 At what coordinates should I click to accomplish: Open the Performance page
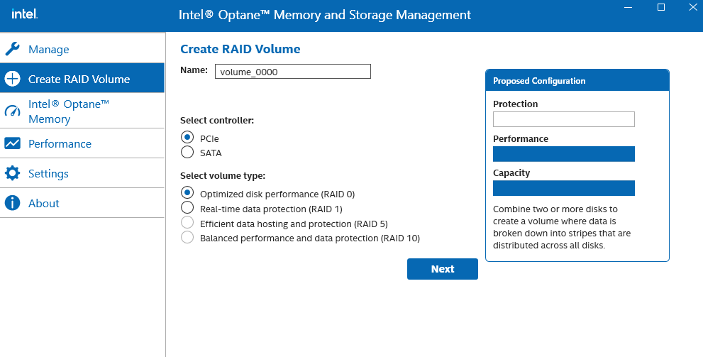coord(82,143)
